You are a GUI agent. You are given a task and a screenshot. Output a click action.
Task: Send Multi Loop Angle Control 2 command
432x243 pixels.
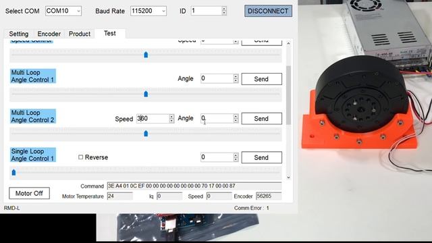(x=261, y=119)
